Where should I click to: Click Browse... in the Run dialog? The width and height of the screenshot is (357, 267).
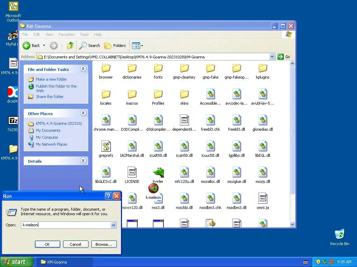(104, 244)
